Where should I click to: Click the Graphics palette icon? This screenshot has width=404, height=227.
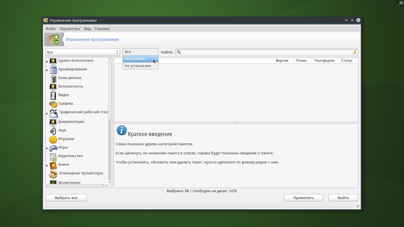(53, 104)
